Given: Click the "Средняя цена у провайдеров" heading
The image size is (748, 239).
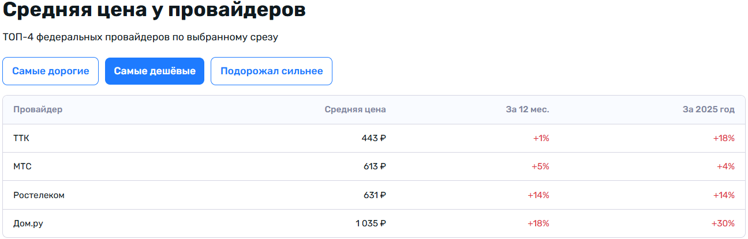Looking at the screenshot, I should pyautogui.click(x=154, y=10).
